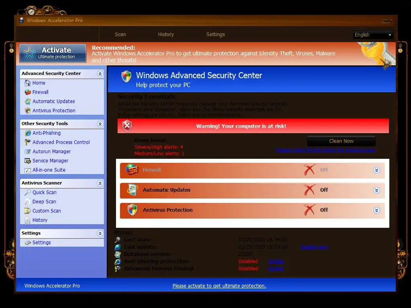The height and width of the screenshot is (308, 411).
Task: Click Please activate to get ultimate protection link
Action: point(219,286)
